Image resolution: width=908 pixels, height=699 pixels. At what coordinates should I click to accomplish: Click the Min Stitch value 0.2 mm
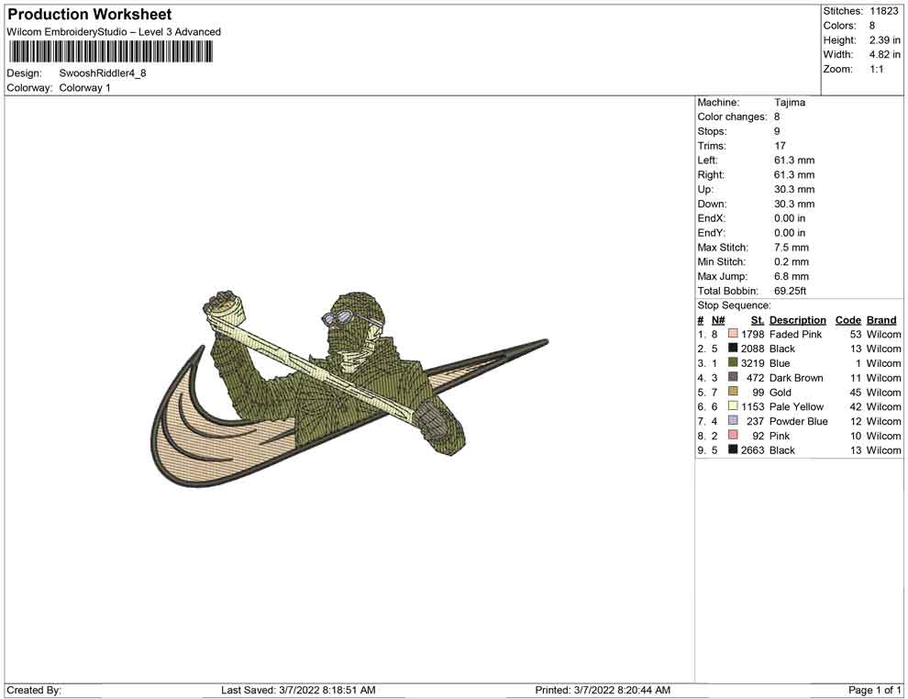coord(792,261)
